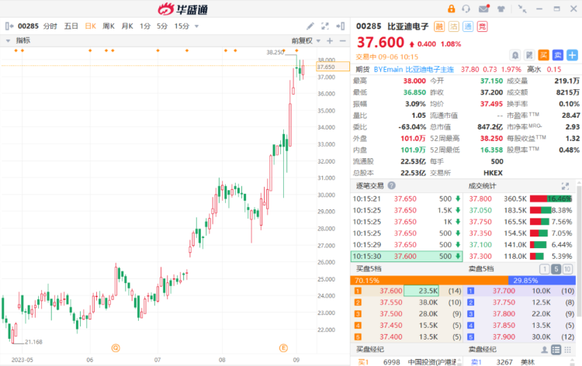This screenshot has height=366, width=582.
Task: Show 1 level of order book
Action: click(x=544, y=269)
